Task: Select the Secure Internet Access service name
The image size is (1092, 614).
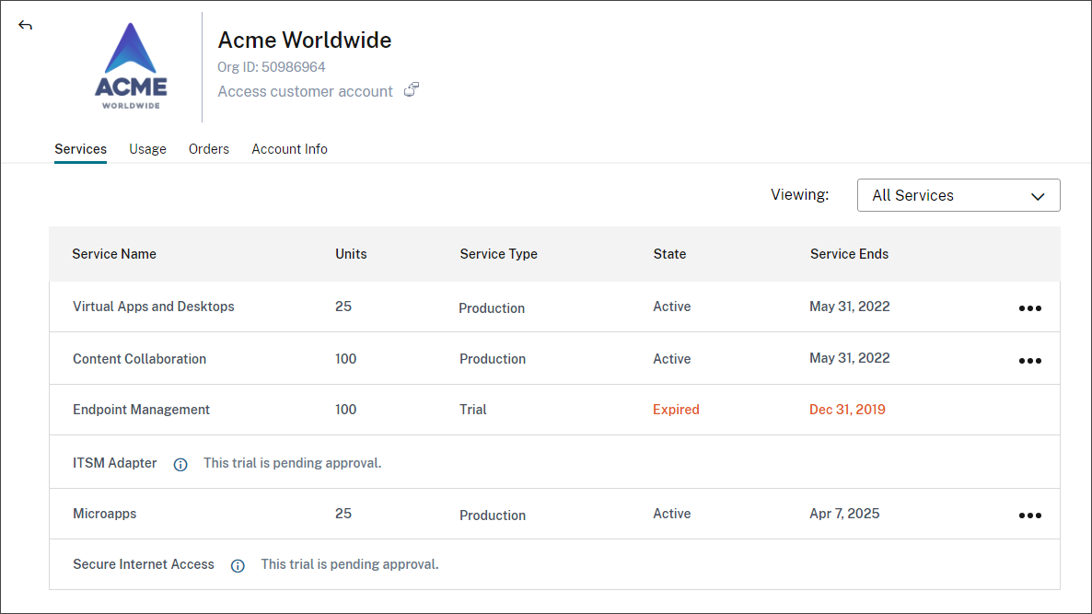Action: point(144,564)
